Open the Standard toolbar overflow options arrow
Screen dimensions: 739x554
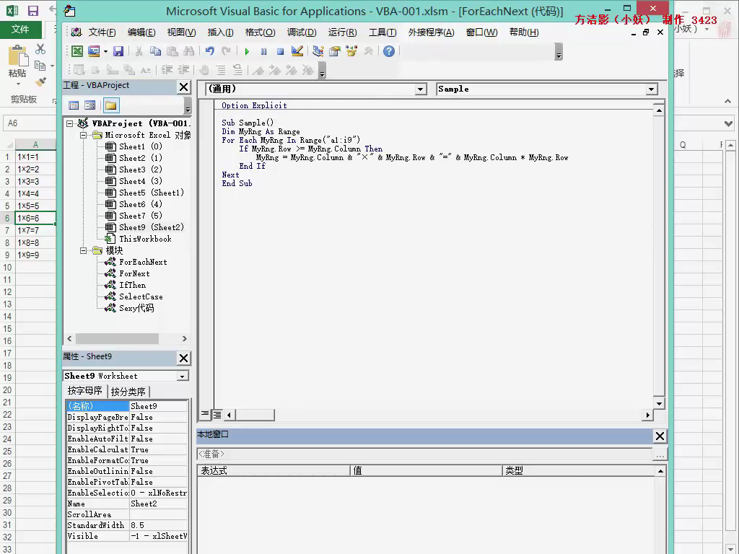559,52
